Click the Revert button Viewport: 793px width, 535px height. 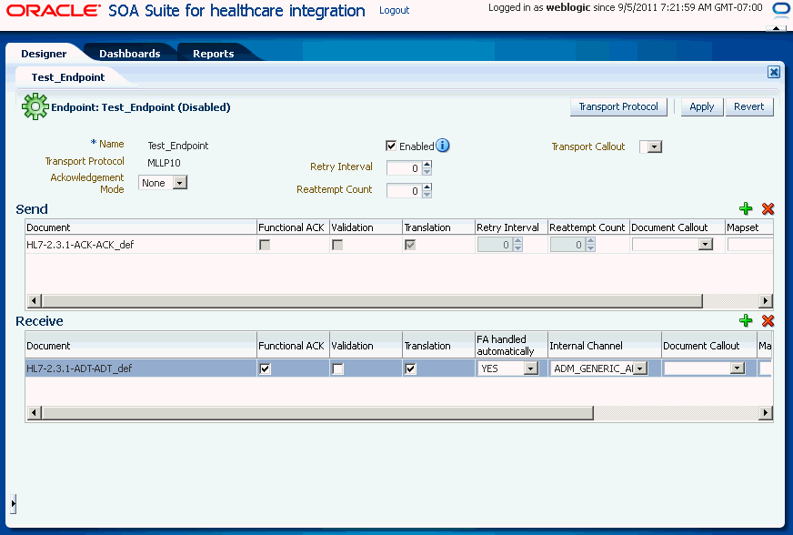click(749, 106)
